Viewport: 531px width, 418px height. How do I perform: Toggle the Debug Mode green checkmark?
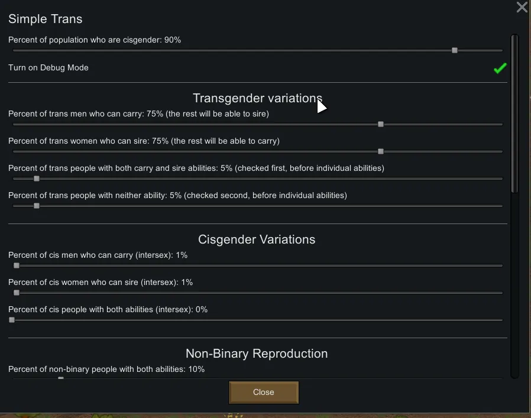(500, 68)
